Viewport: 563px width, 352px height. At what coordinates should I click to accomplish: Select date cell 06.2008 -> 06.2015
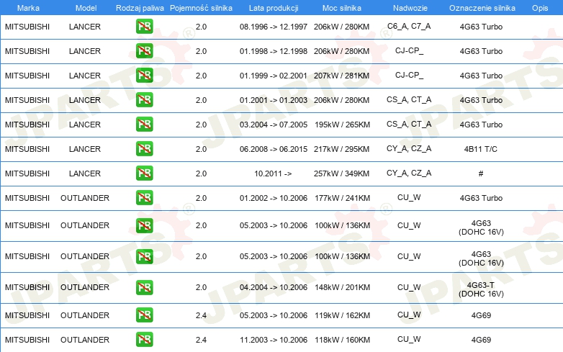click(274, 149)
